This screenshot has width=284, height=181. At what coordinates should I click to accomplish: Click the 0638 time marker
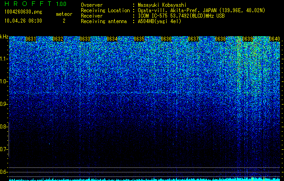point(220,39)
